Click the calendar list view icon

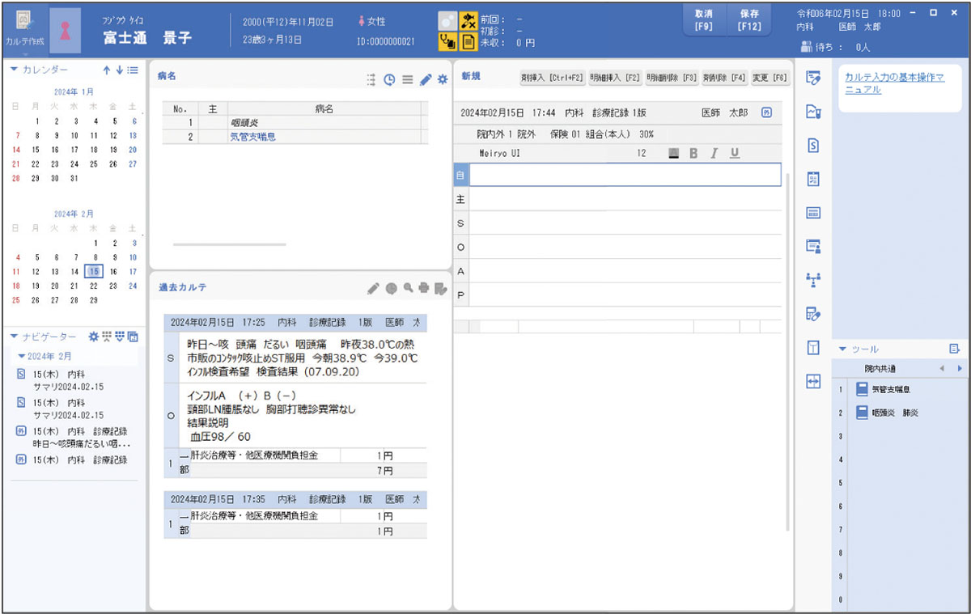(x=133, y=70)
